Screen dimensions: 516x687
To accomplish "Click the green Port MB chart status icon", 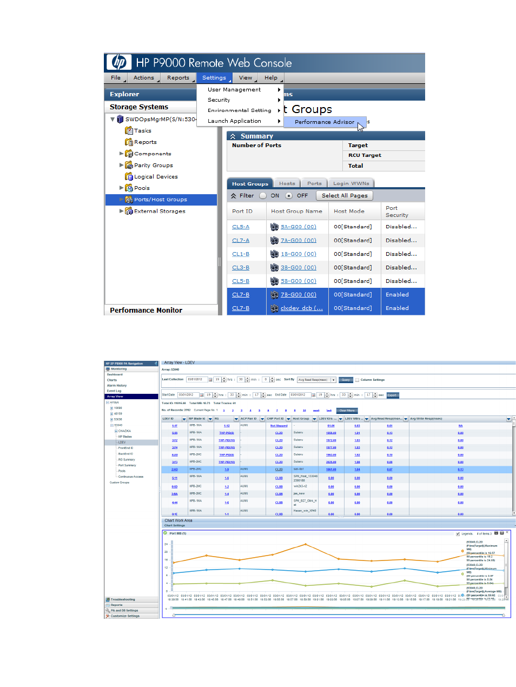I will [x=166, y=533].
